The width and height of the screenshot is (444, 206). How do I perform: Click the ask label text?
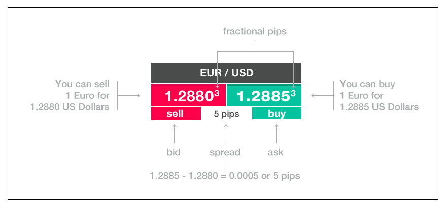click(276, 152)
